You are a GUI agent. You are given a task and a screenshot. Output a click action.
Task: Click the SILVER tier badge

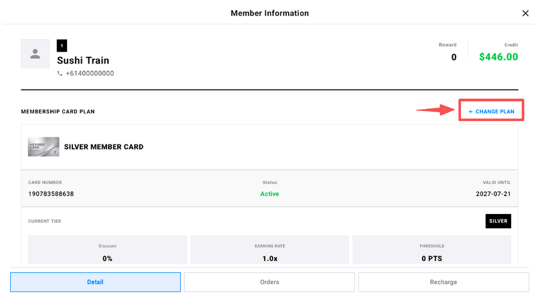tap(498, 221)
